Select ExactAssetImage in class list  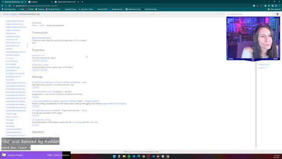pyautogui.click(x=13, y=68)
